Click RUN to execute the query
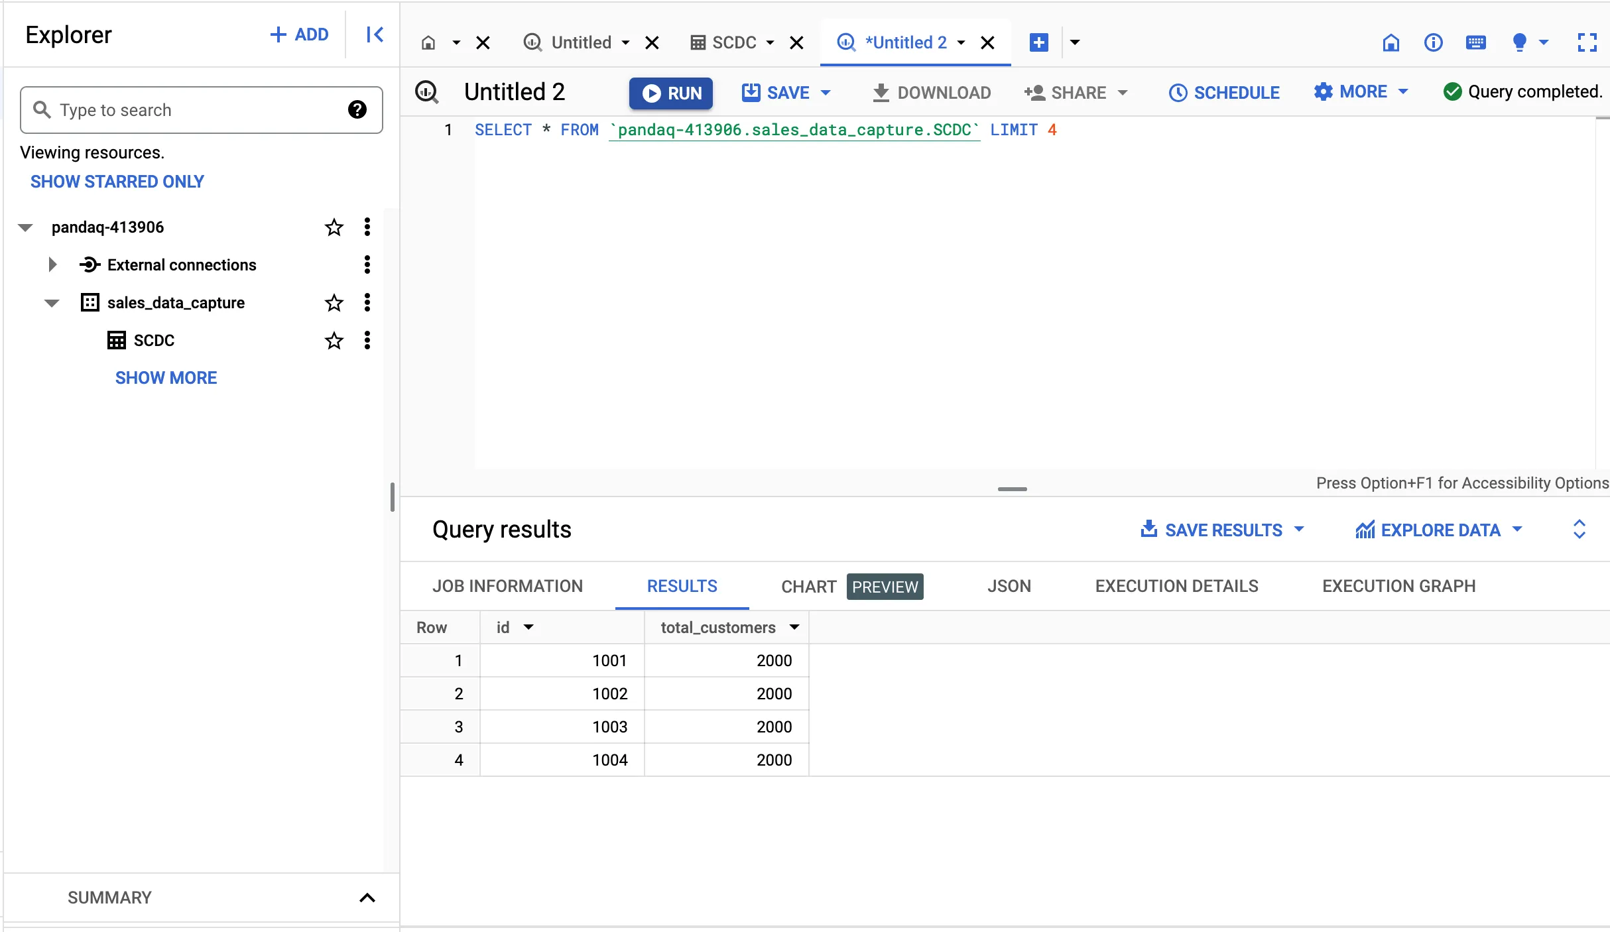The image size is (1610, 932). 671,93
